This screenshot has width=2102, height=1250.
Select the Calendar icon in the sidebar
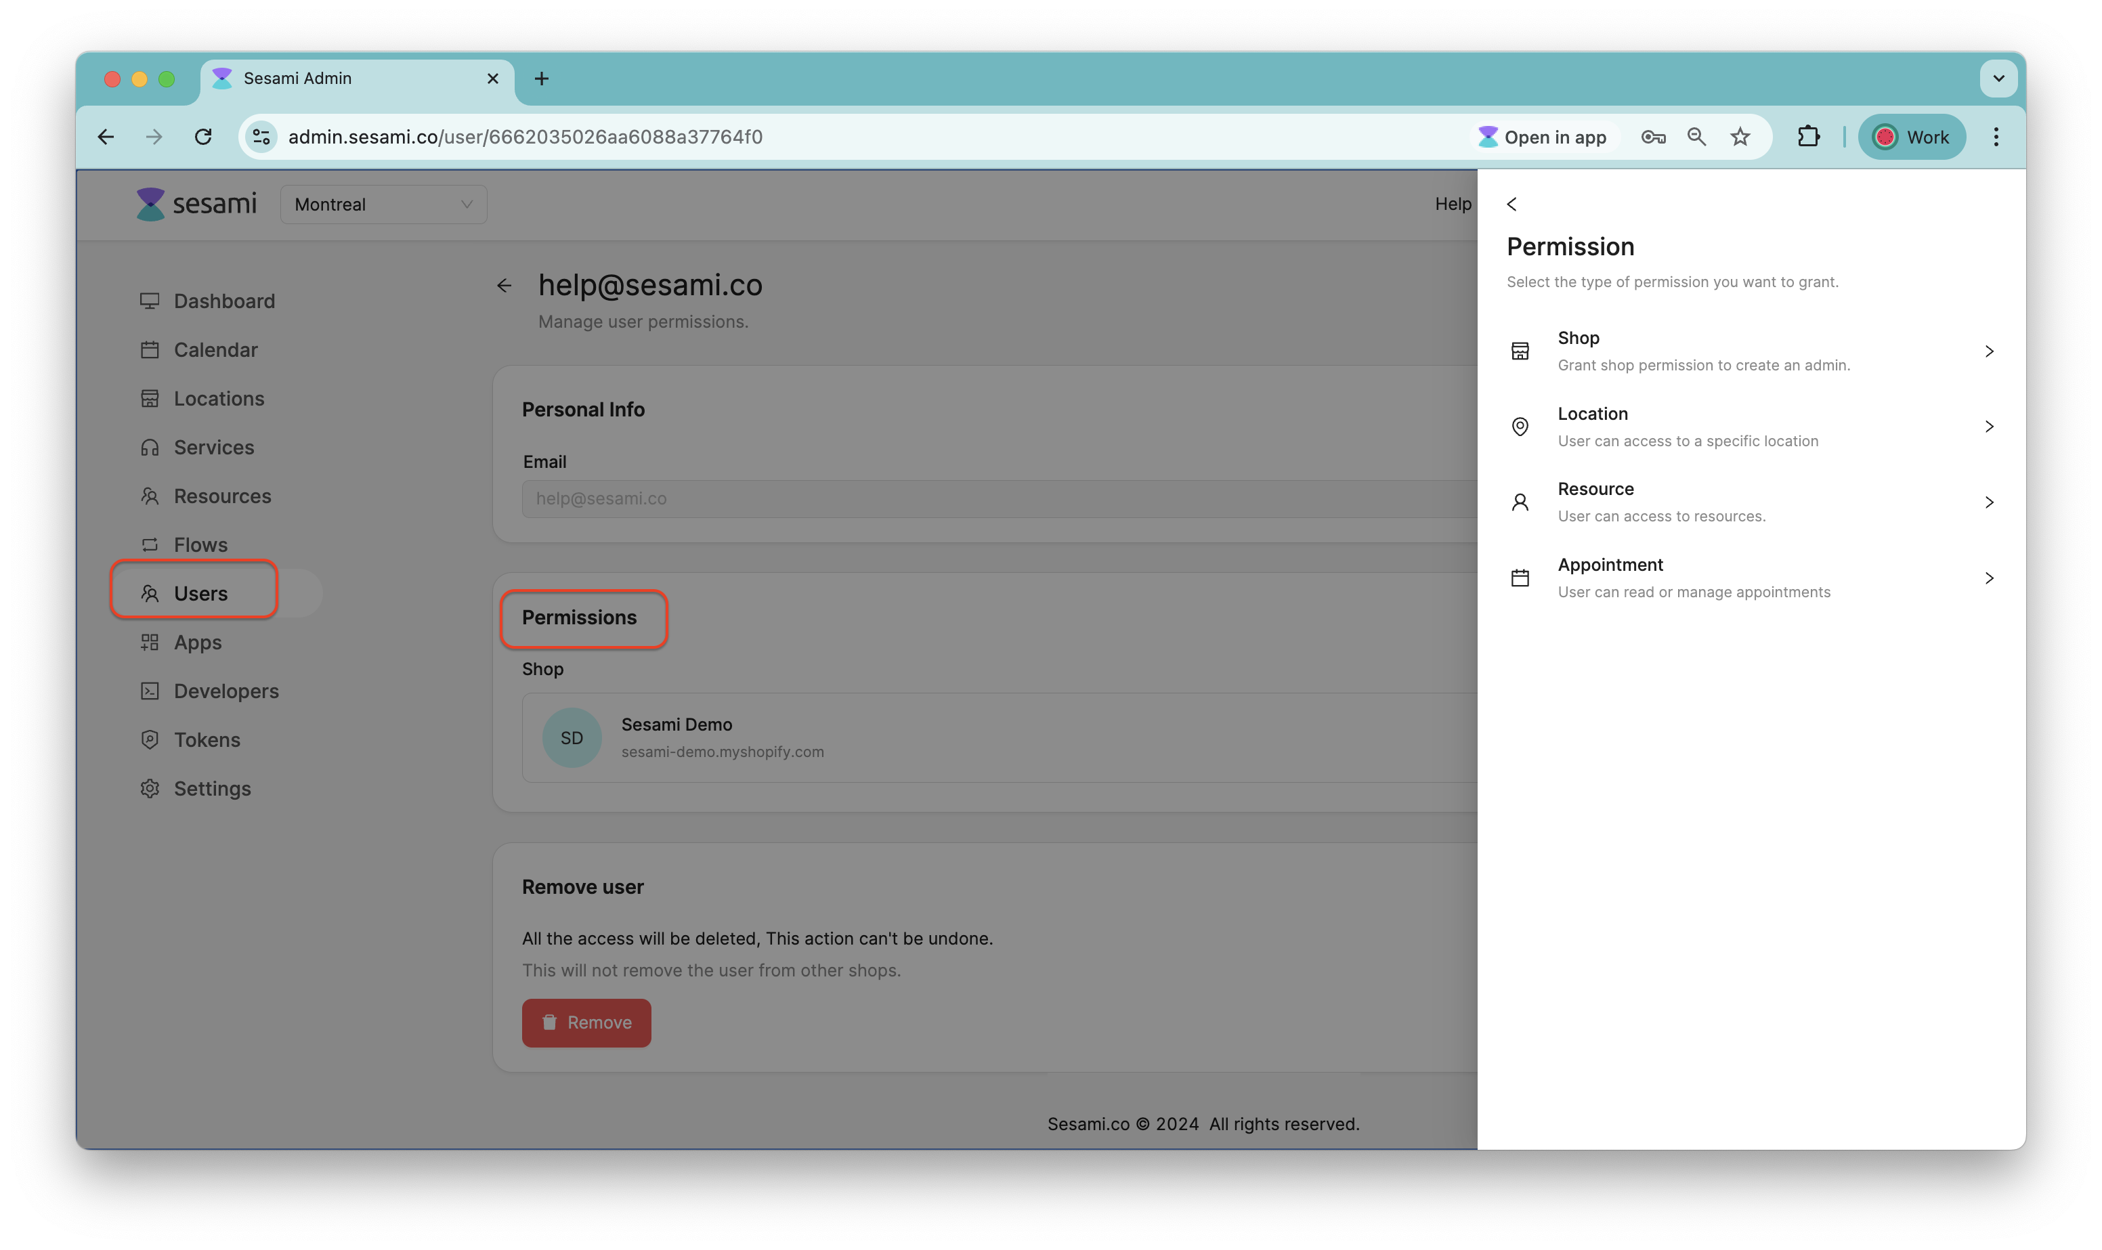150,349
